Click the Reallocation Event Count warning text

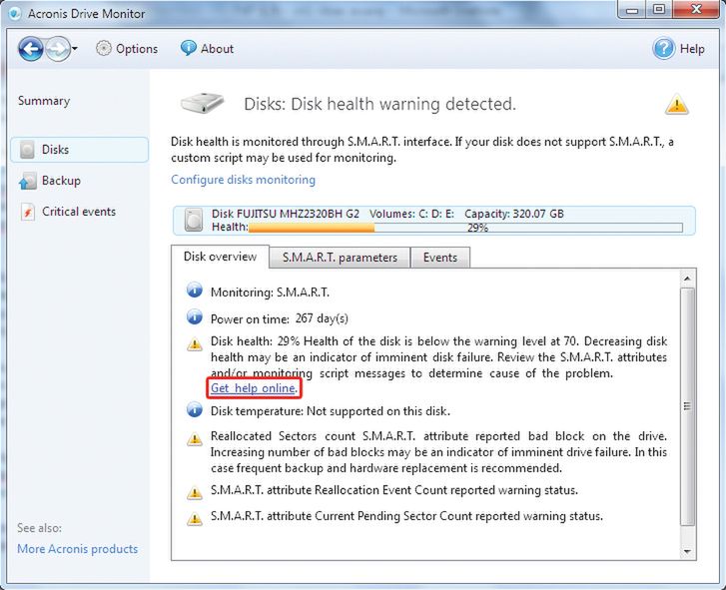[394, 490]
